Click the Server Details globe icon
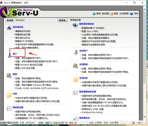Viewport: 148px width, 126px height. click(x=75, y=25)
